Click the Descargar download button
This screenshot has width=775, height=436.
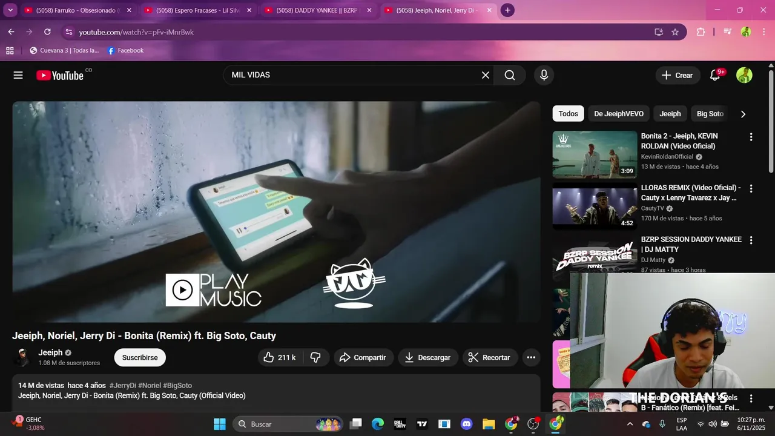[x=428, y=357]
